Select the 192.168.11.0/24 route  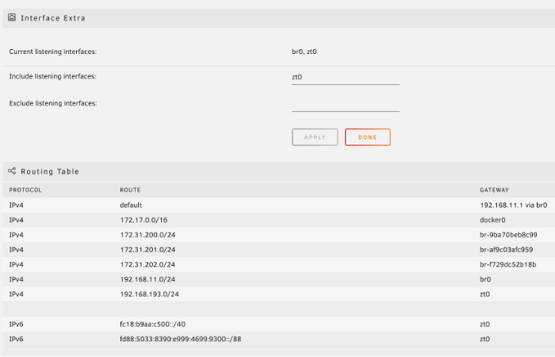pos(147,280)
